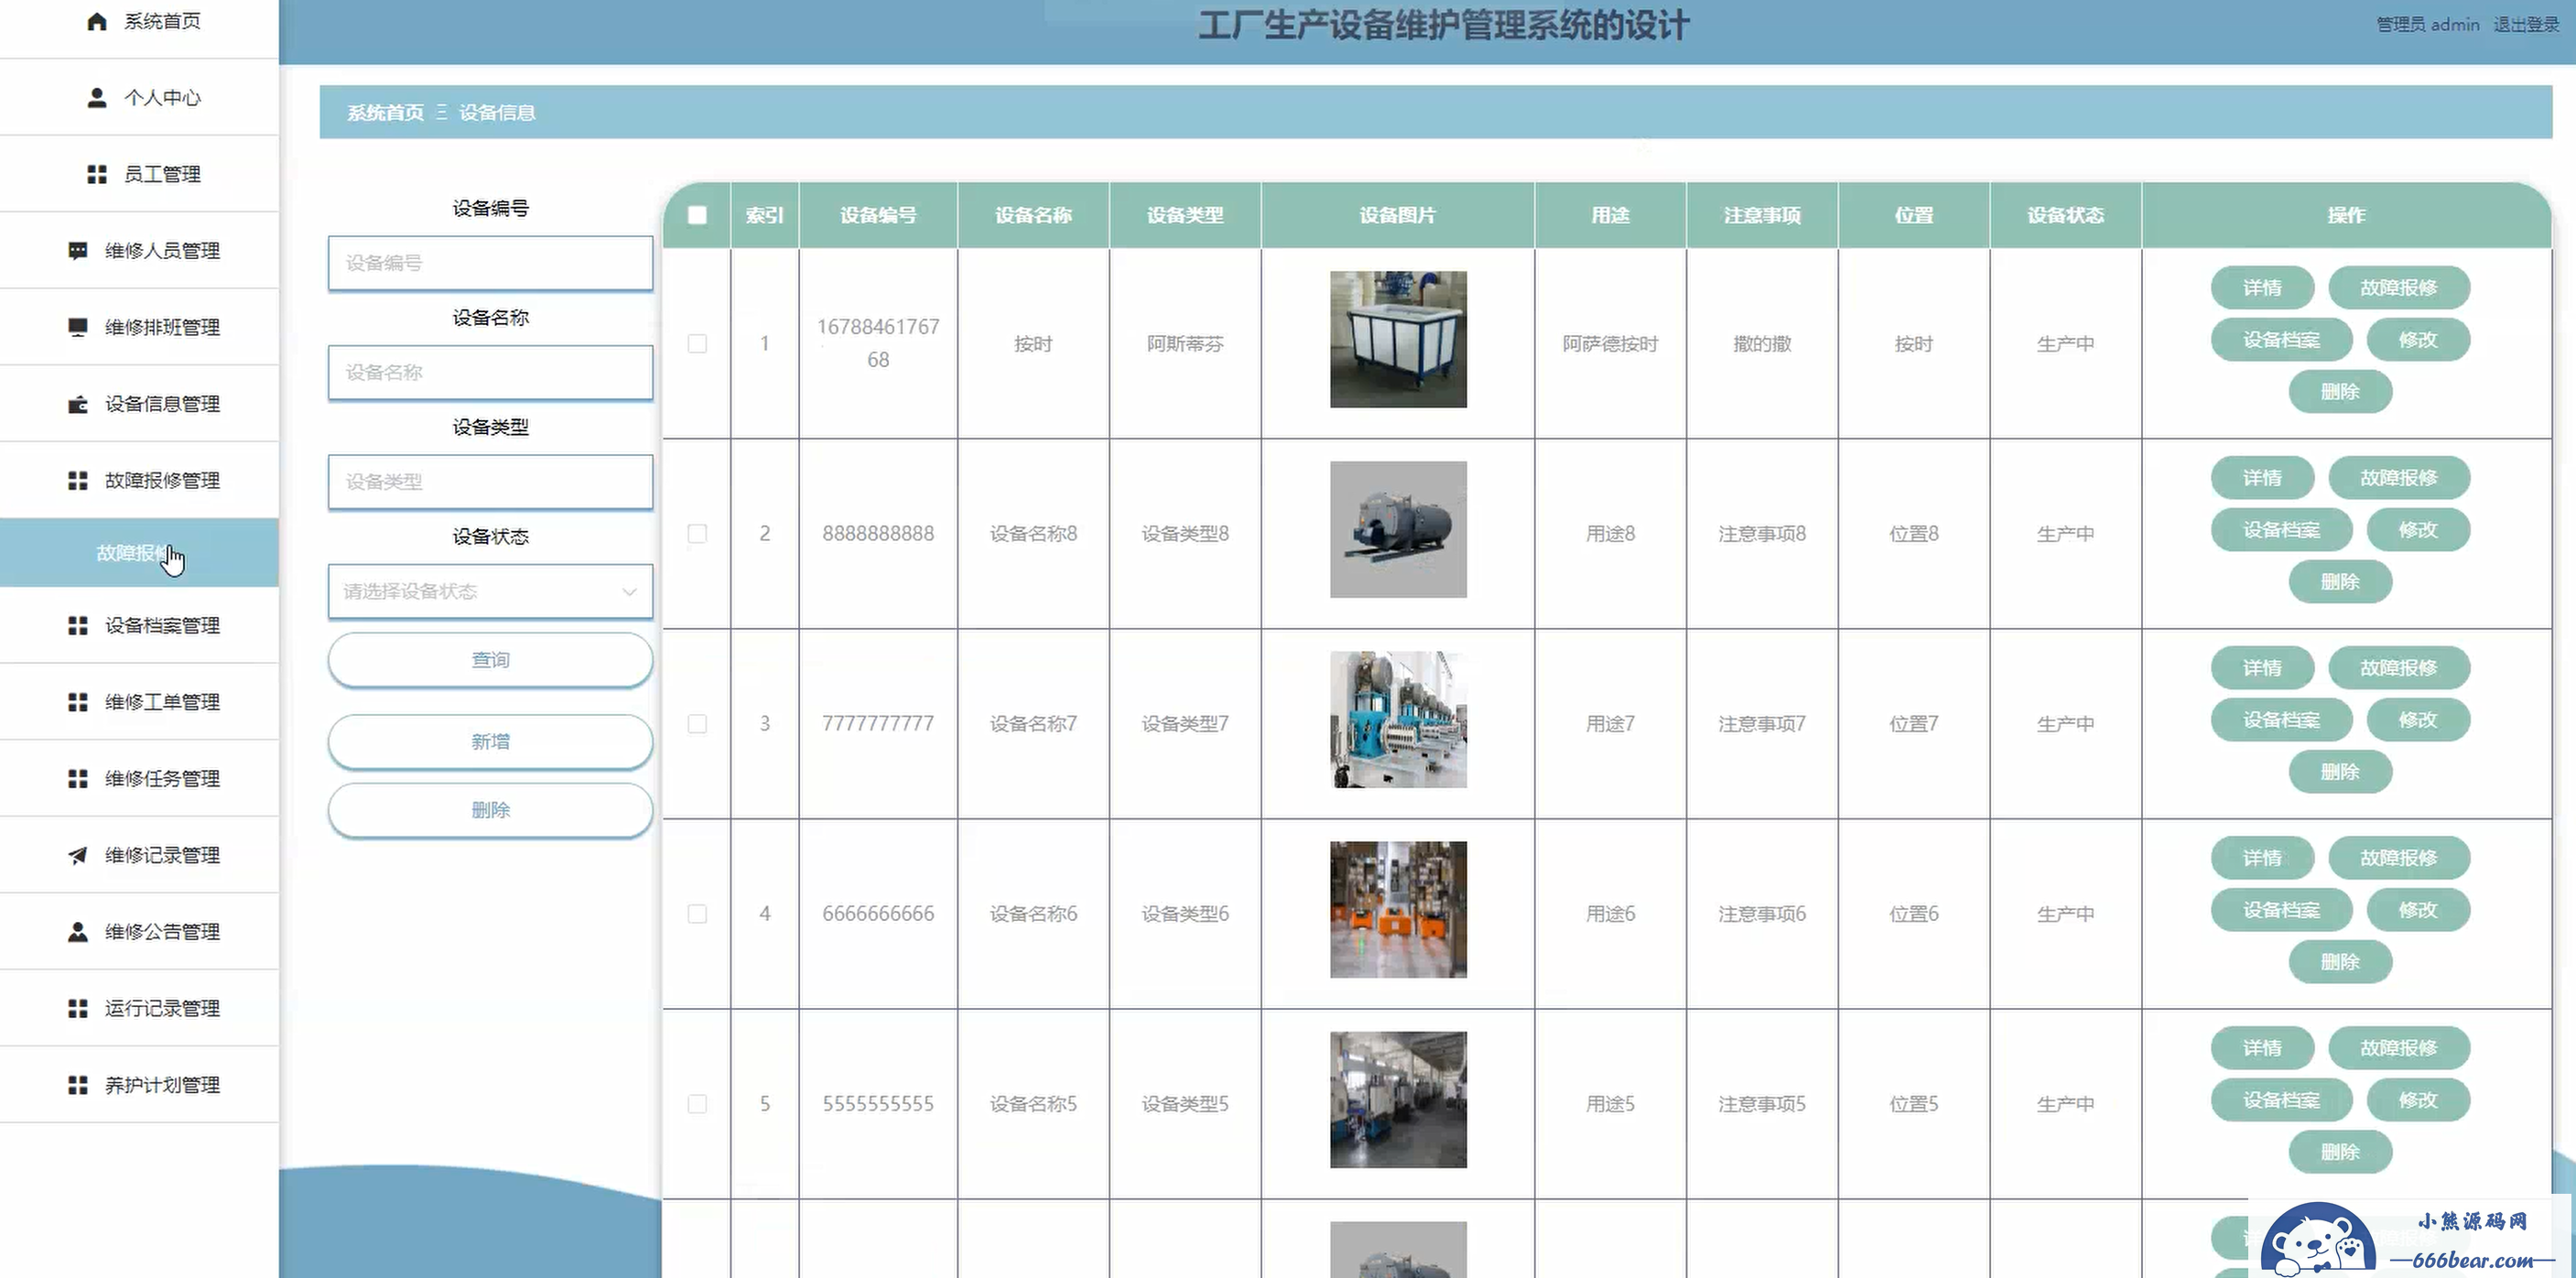Click the grid icon beside 维修工单管理

click(78, 703)
